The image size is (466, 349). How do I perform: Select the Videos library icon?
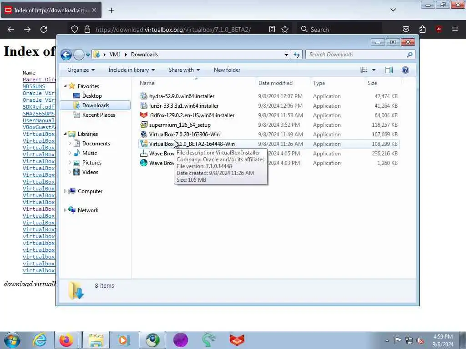point(76,172)
